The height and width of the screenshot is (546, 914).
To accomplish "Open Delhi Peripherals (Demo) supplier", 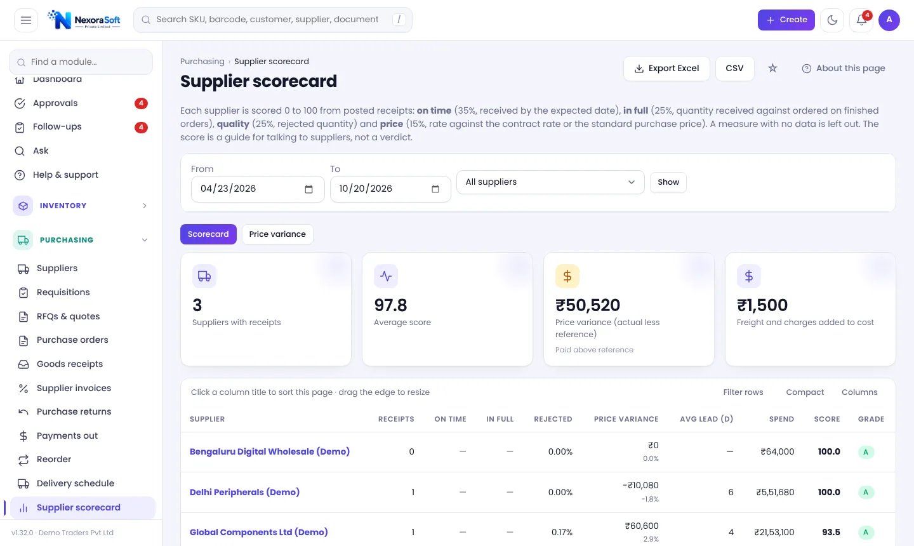I will 244,493.
